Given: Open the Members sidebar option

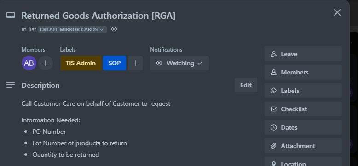Looking at the screenshot, I should [303, 72].
